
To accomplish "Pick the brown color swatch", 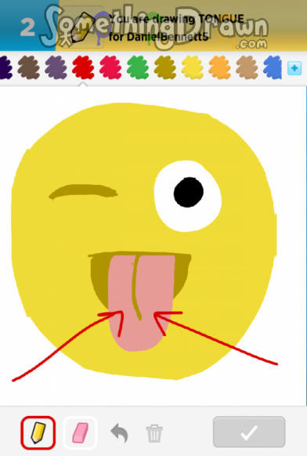I will (x=28, y=67).
